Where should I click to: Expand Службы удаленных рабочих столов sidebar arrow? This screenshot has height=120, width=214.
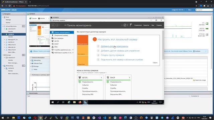pos(73,50)
